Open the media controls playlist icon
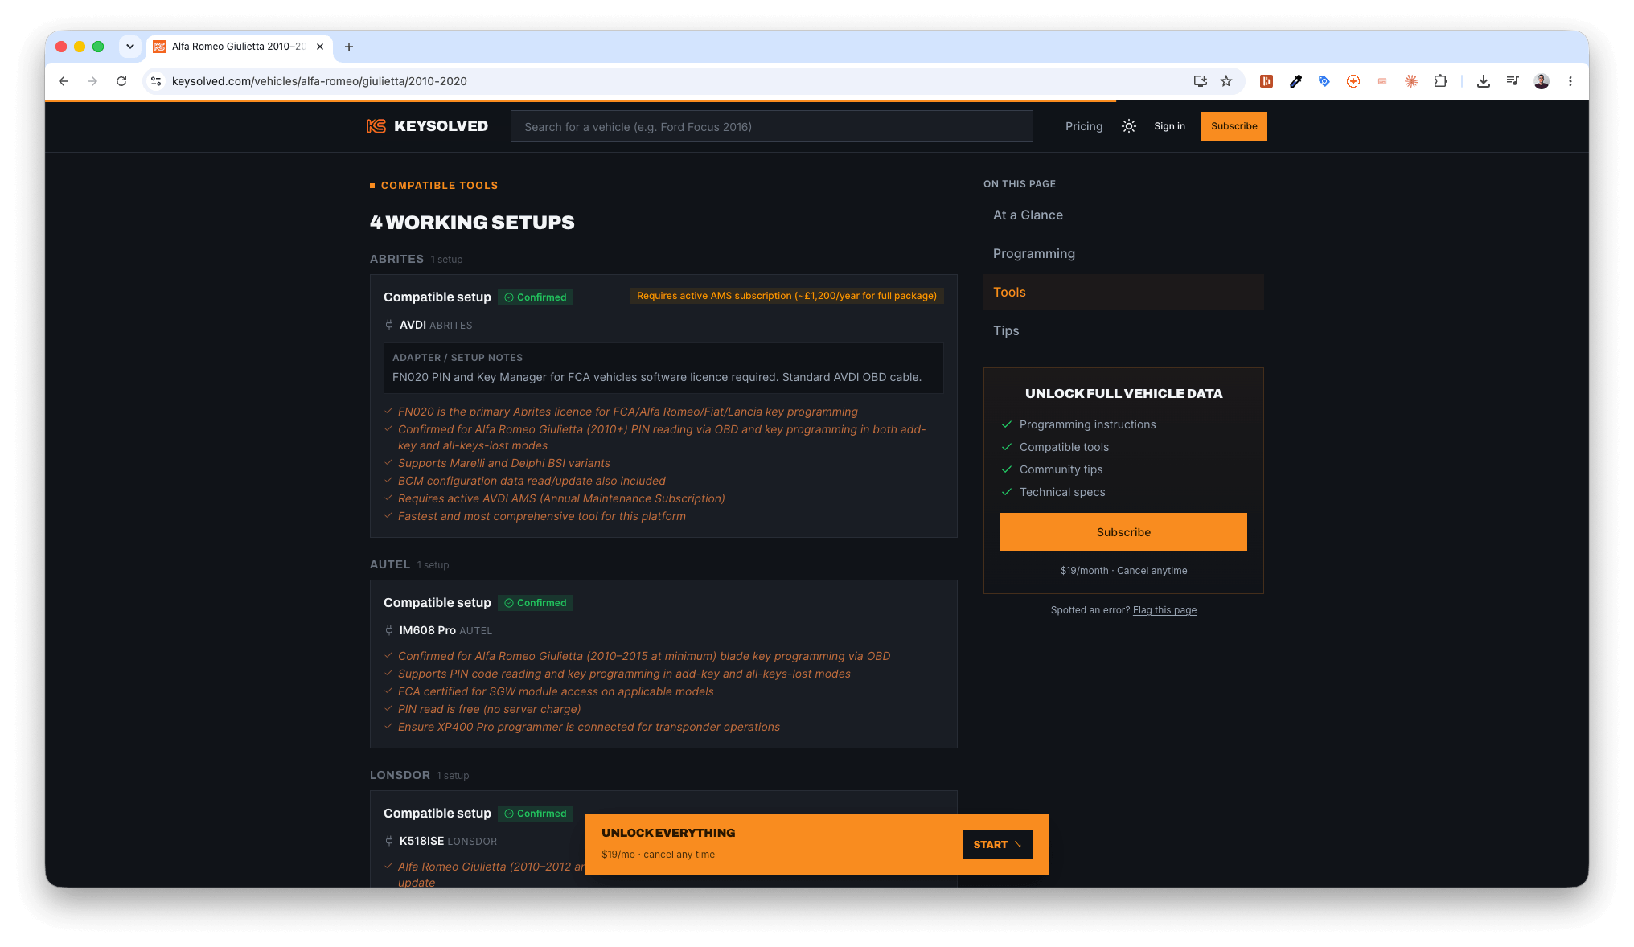The height and width of the screenshot is (947, 1634). tap(1513, 81)
